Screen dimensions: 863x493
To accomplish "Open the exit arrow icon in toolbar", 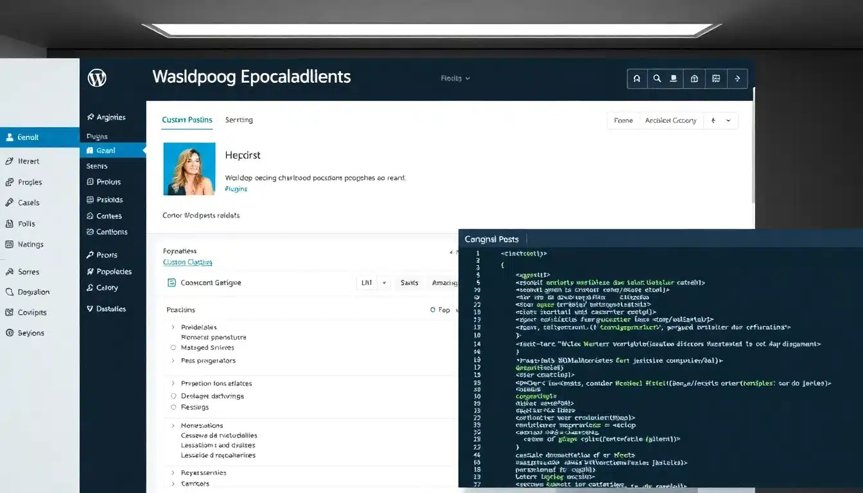I will coord(737,78).
